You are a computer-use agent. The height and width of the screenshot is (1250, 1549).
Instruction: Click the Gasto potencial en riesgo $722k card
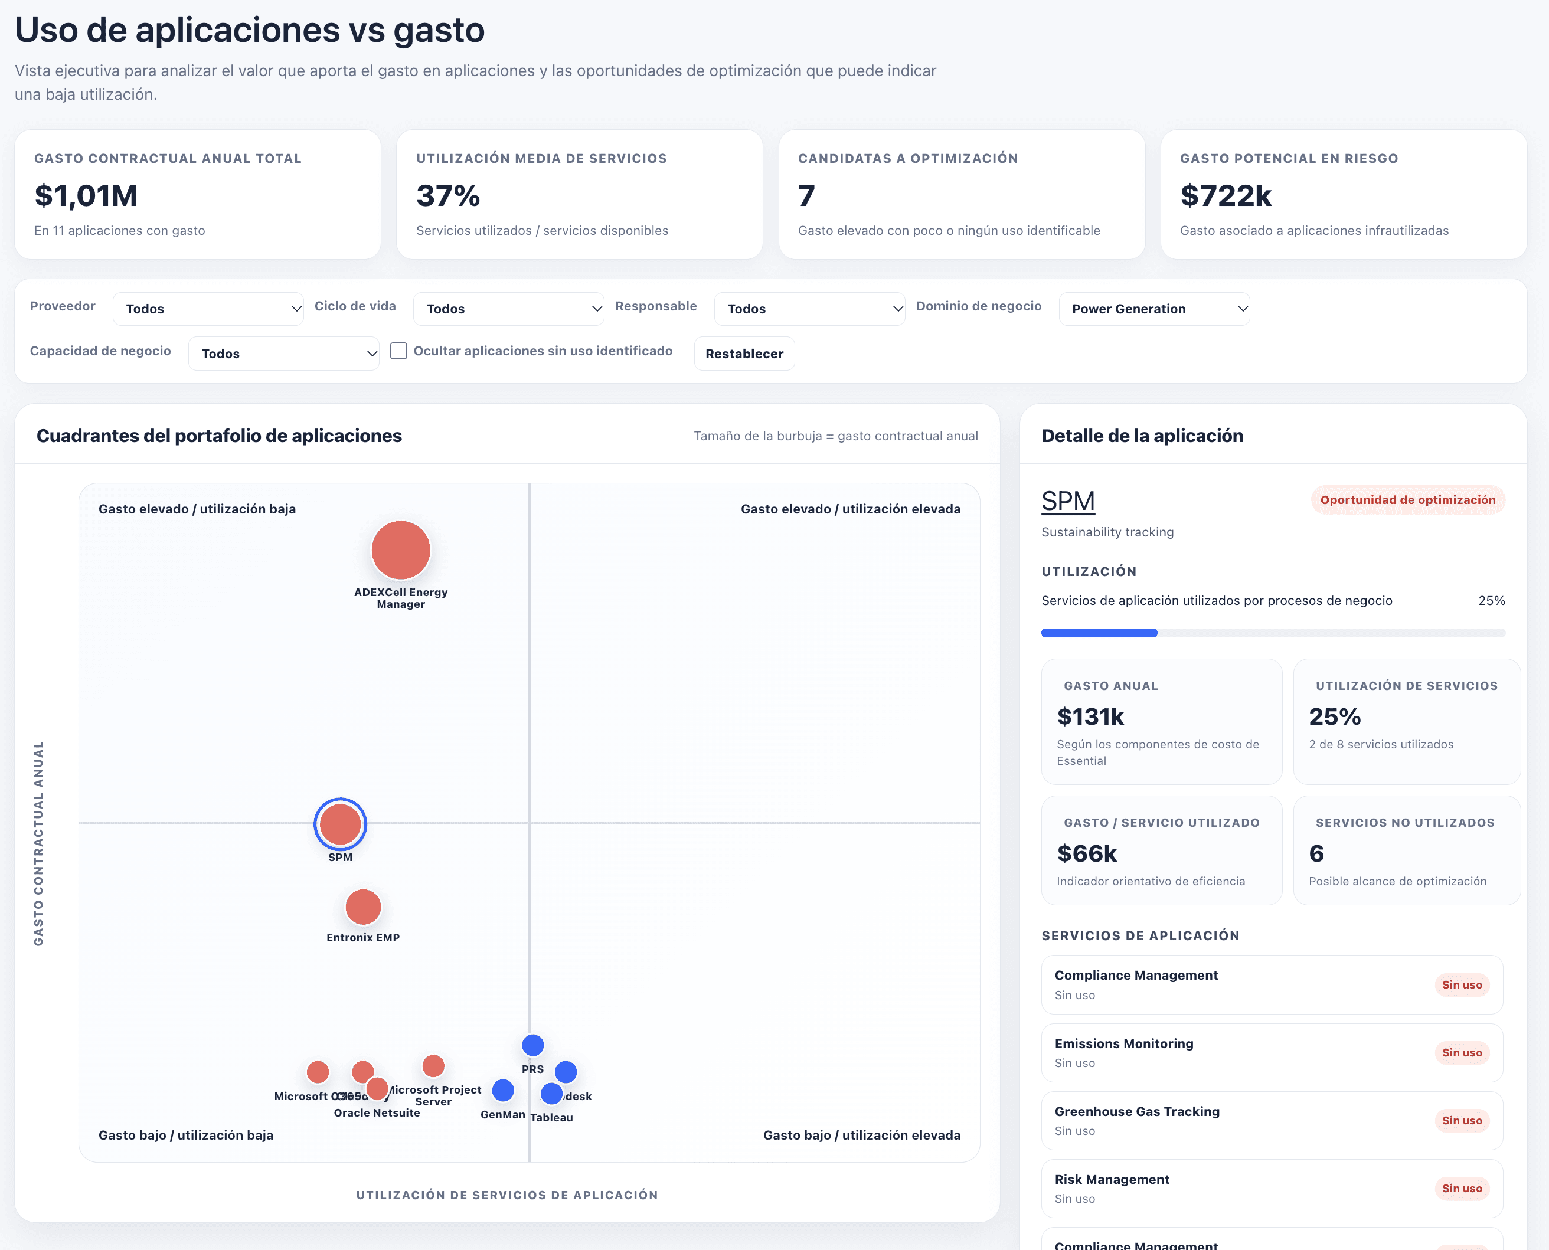click(1343, 194)
